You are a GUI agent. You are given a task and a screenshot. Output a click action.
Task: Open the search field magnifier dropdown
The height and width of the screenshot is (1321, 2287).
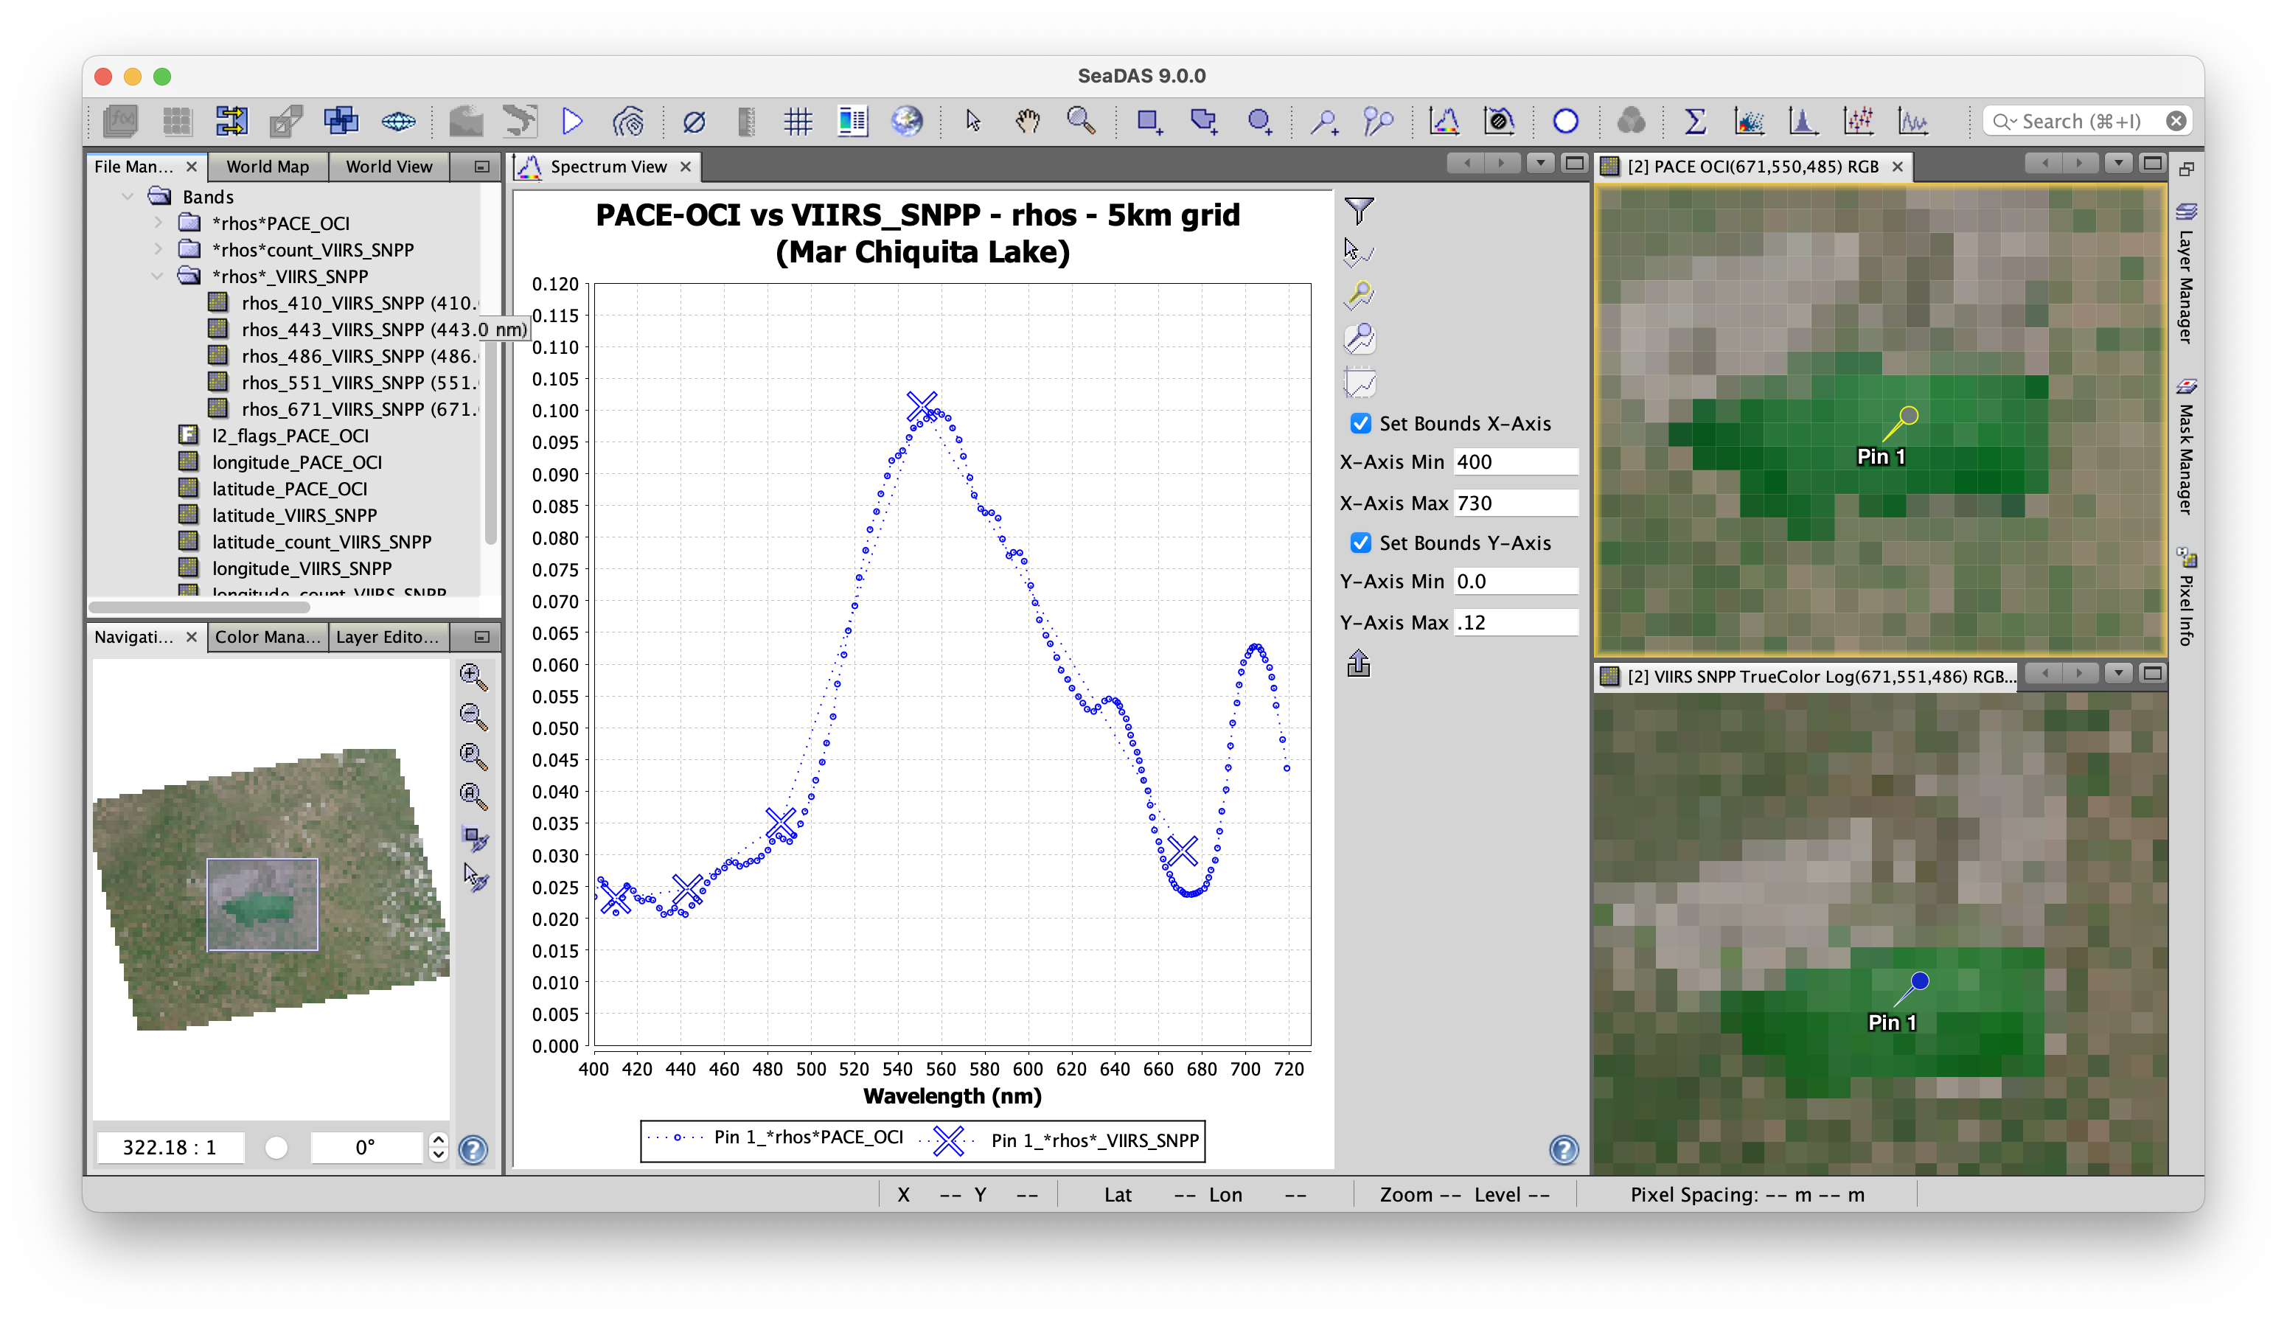point(2003,121)
